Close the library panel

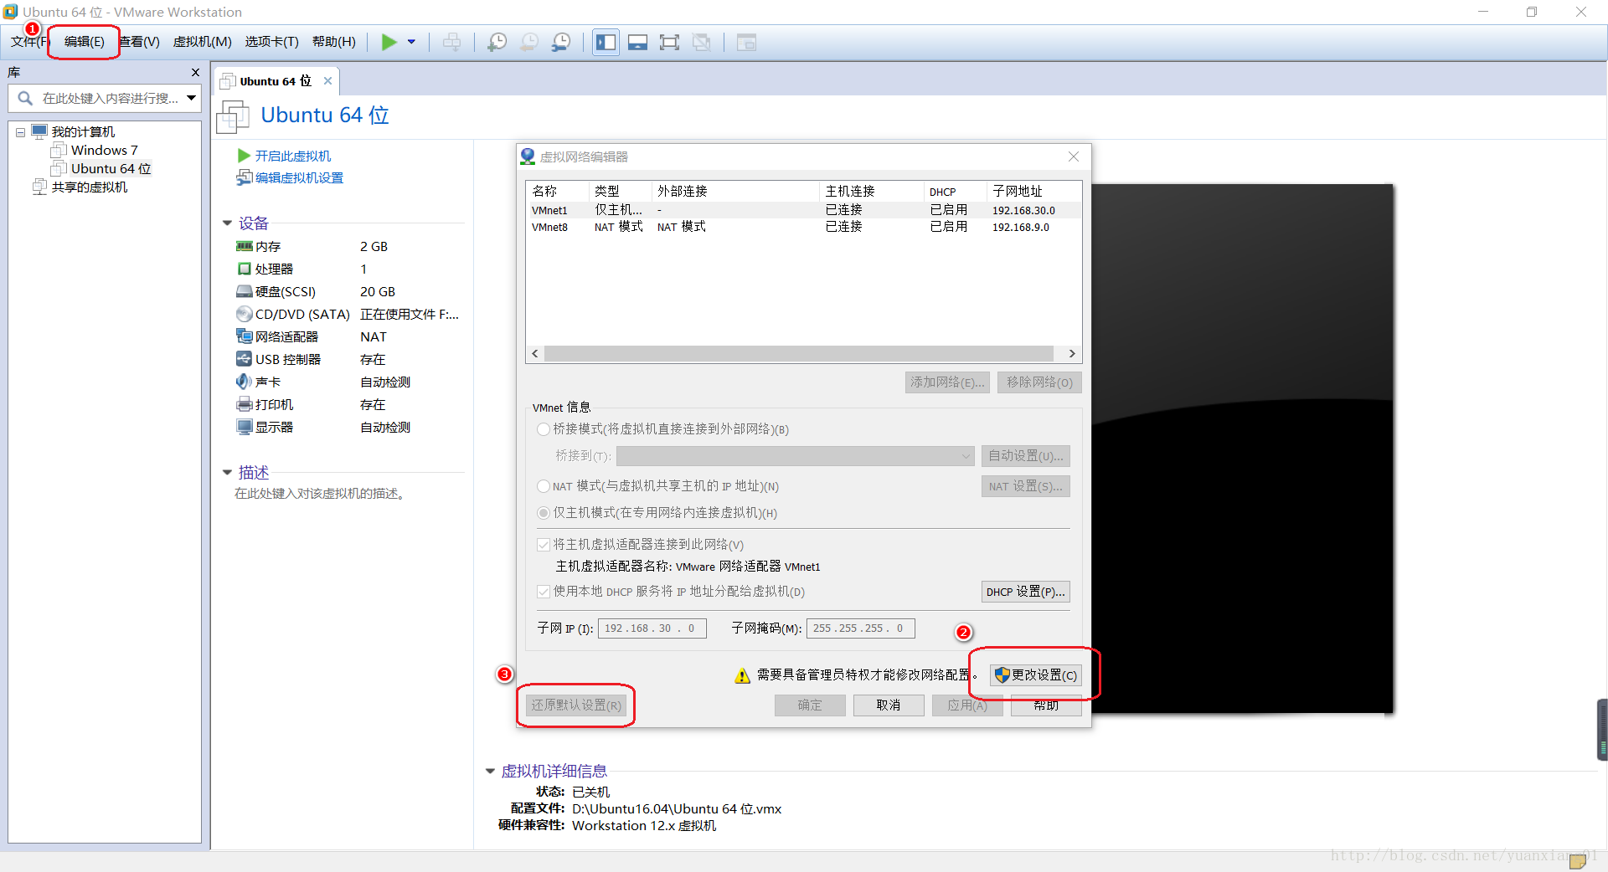(x=195, y=73)
